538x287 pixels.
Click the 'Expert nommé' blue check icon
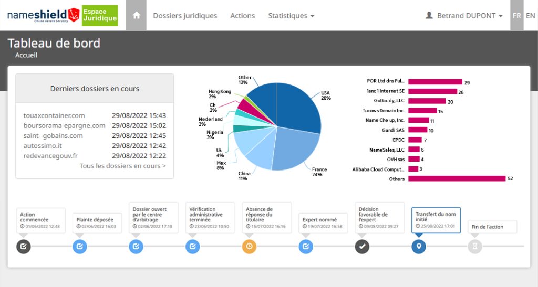[x=306, y=246]
